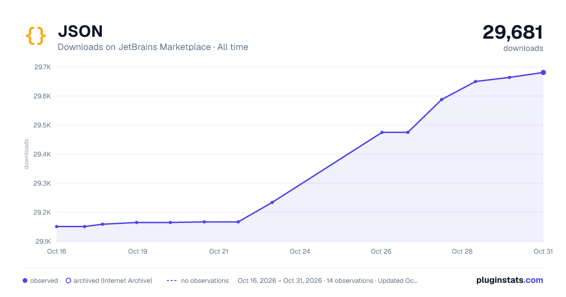Click the large final data point at Oct 31
Screen dimensions: 566x297
pos(543,73)
